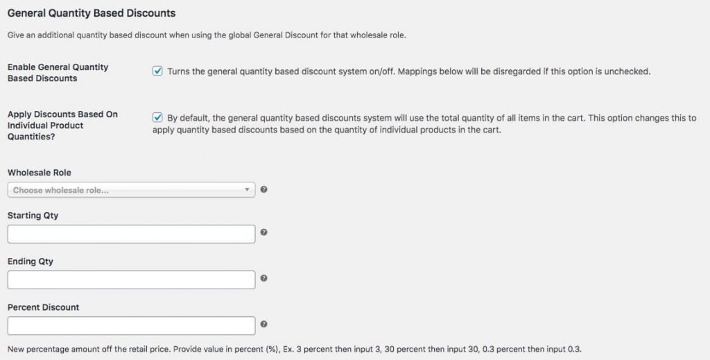Select the Percent Discount input field

pos(131,325)
